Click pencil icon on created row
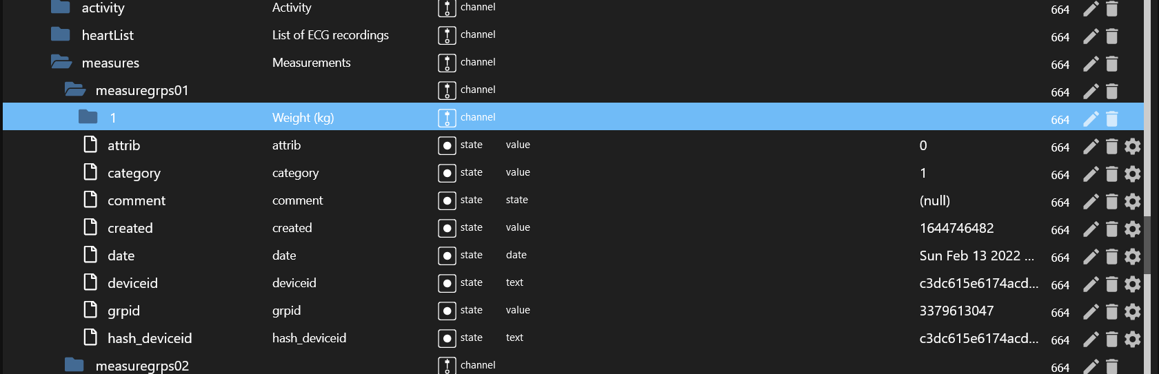 [x=1091, y=229]
